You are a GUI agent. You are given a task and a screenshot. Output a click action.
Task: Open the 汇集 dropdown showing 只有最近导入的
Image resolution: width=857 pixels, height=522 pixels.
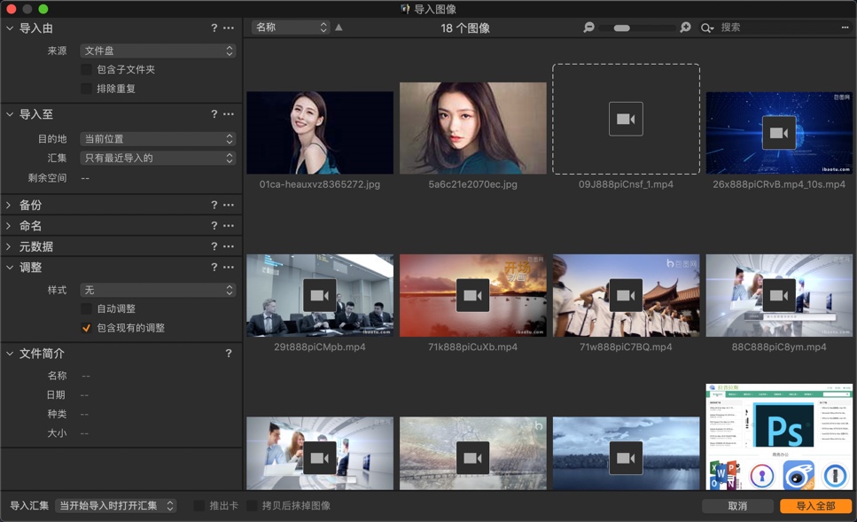pos(158,158)
